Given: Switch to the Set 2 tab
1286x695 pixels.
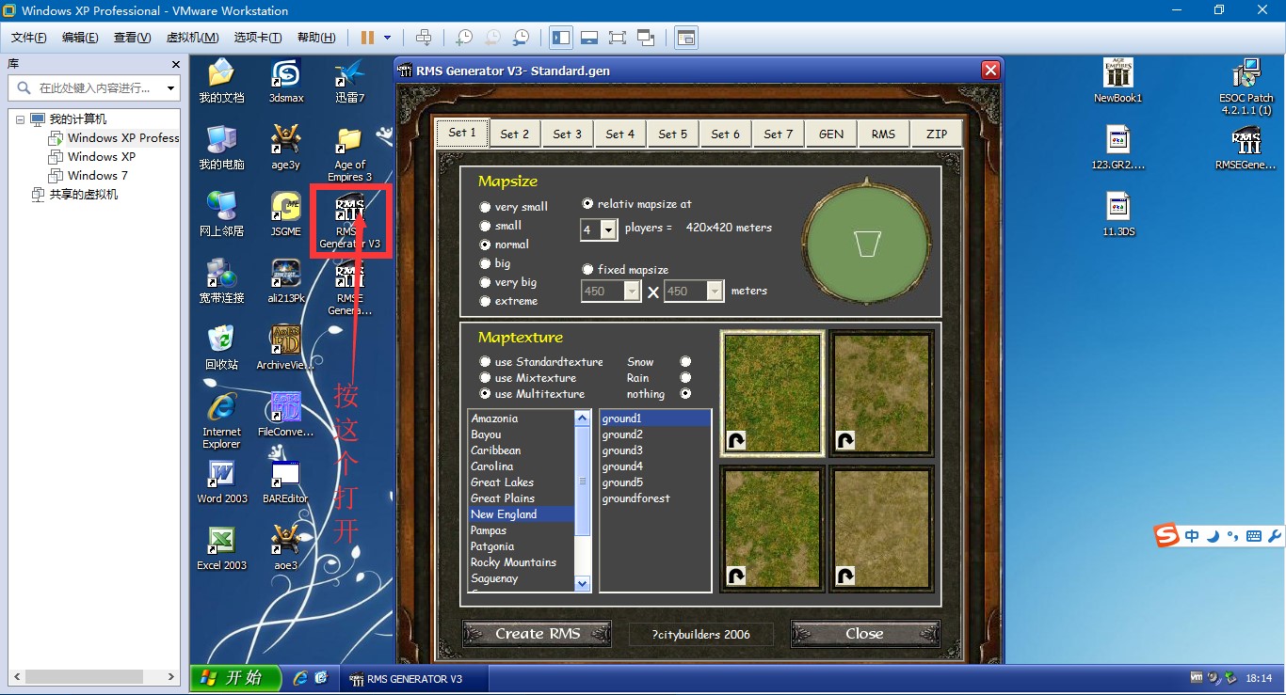Looking at the screenshot, I should point(514,134).
